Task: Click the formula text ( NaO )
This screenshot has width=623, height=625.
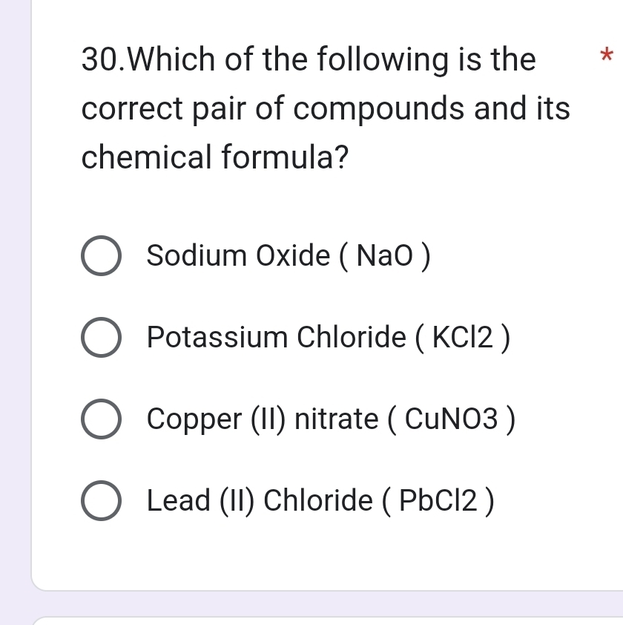Action: (384, 256)
